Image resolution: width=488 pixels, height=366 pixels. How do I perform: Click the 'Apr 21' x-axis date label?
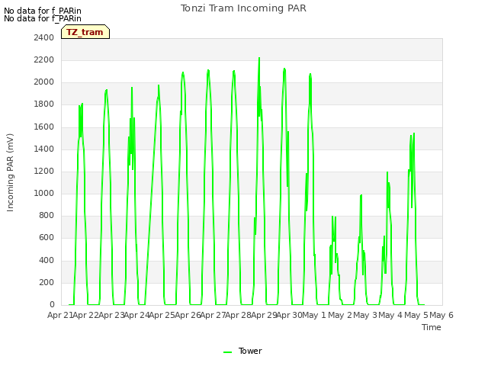pos(60,315)
